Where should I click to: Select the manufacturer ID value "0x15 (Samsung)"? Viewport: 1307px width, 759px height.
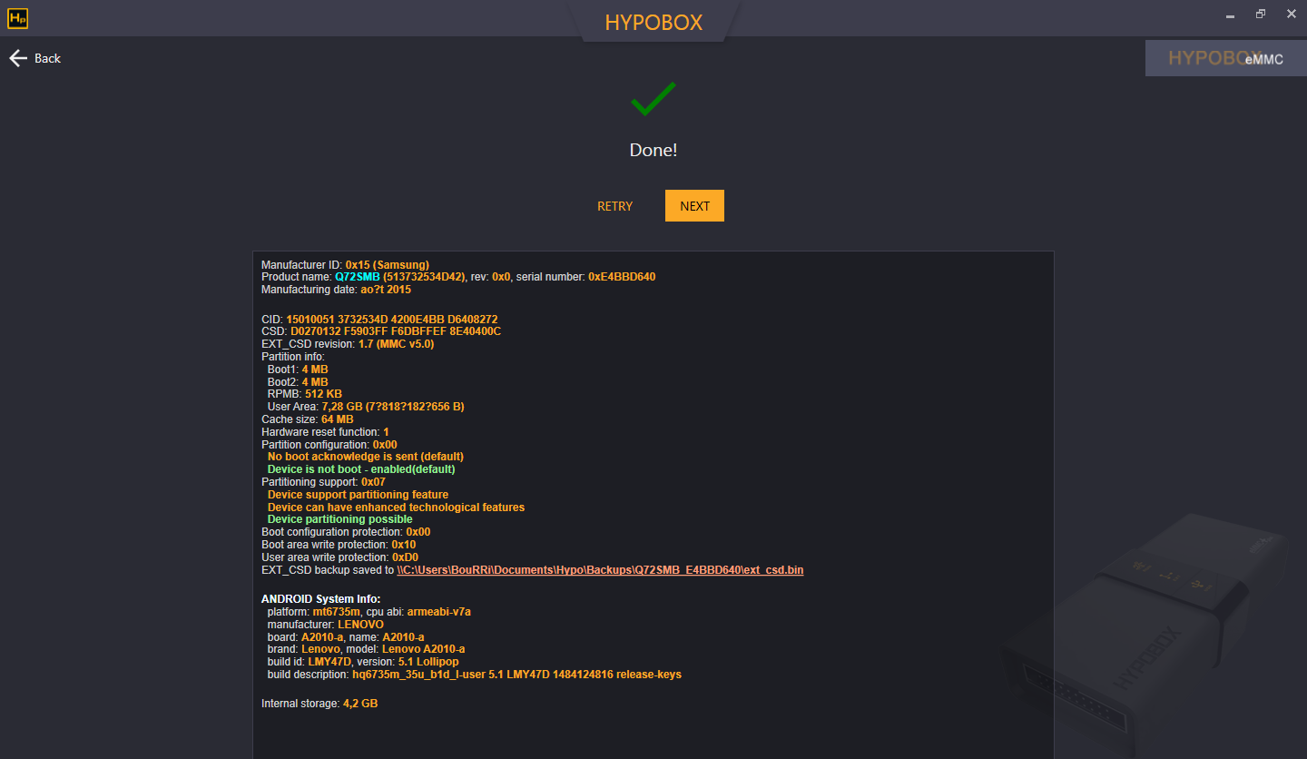(x=388, y=265)
